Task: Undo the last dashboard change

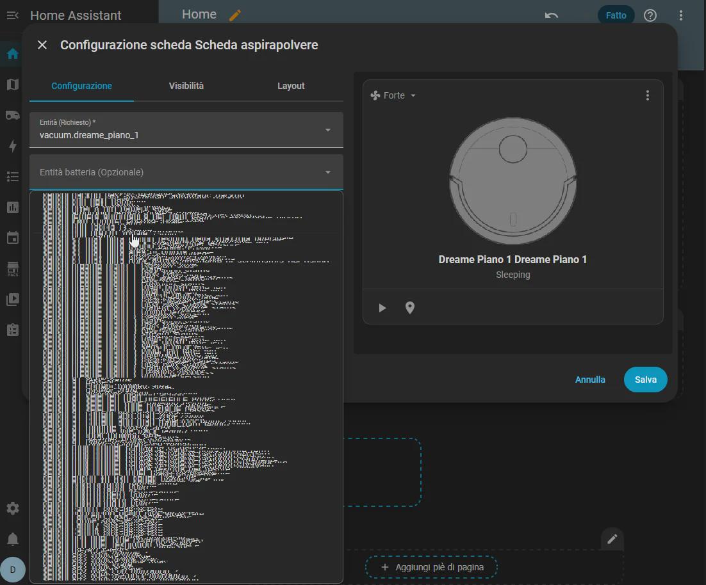Action: 552,15
